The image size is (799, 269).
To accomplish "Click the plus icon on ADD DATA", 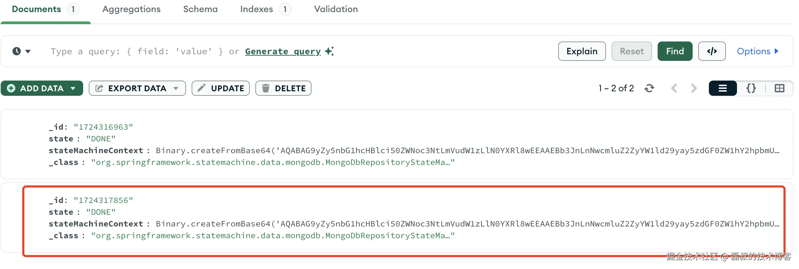I will [x=11, y=88].
